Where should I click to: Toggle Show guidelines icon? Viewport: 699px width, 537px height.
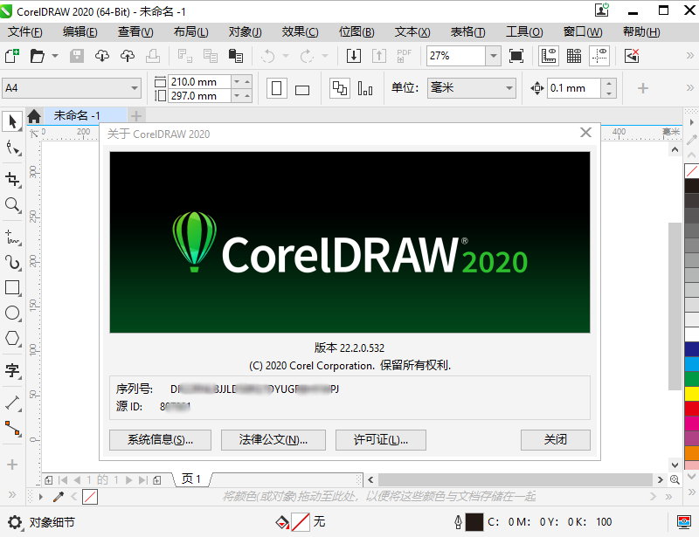[599, 56]
